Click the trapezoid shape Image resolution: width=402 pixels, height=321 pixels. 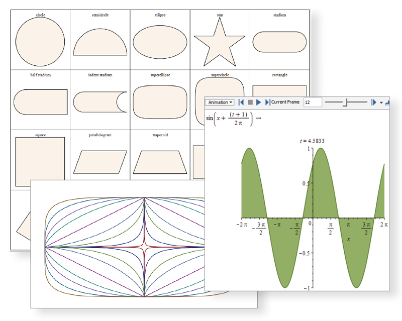point(160,162)
